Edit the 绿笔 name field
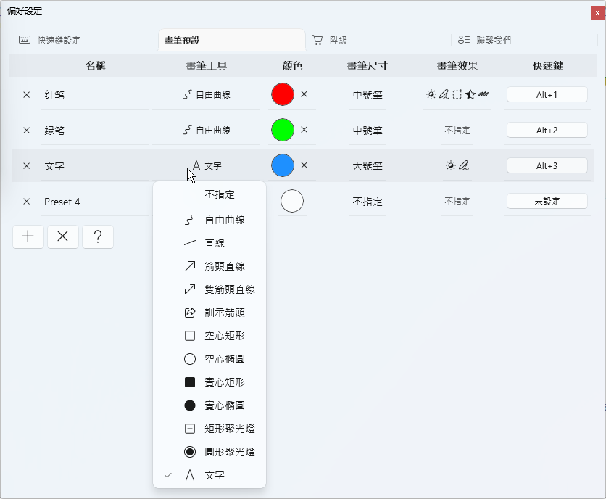The image size is (606, 499). (x=95, y=131)
